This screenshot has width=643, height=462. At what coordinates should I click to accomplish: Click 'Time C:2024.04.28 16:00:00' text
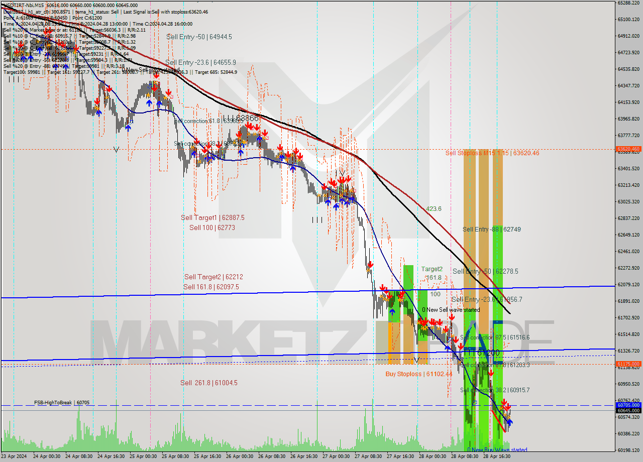pos(162,24)
